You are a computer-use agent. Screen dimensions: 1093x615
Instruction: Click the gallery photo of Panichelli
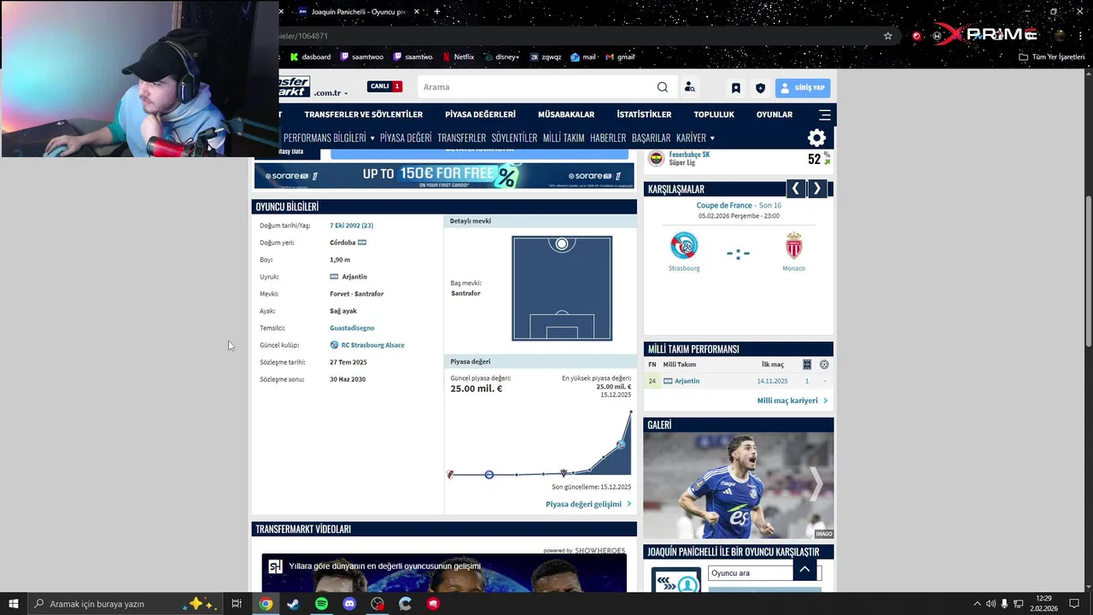(738, 485)
